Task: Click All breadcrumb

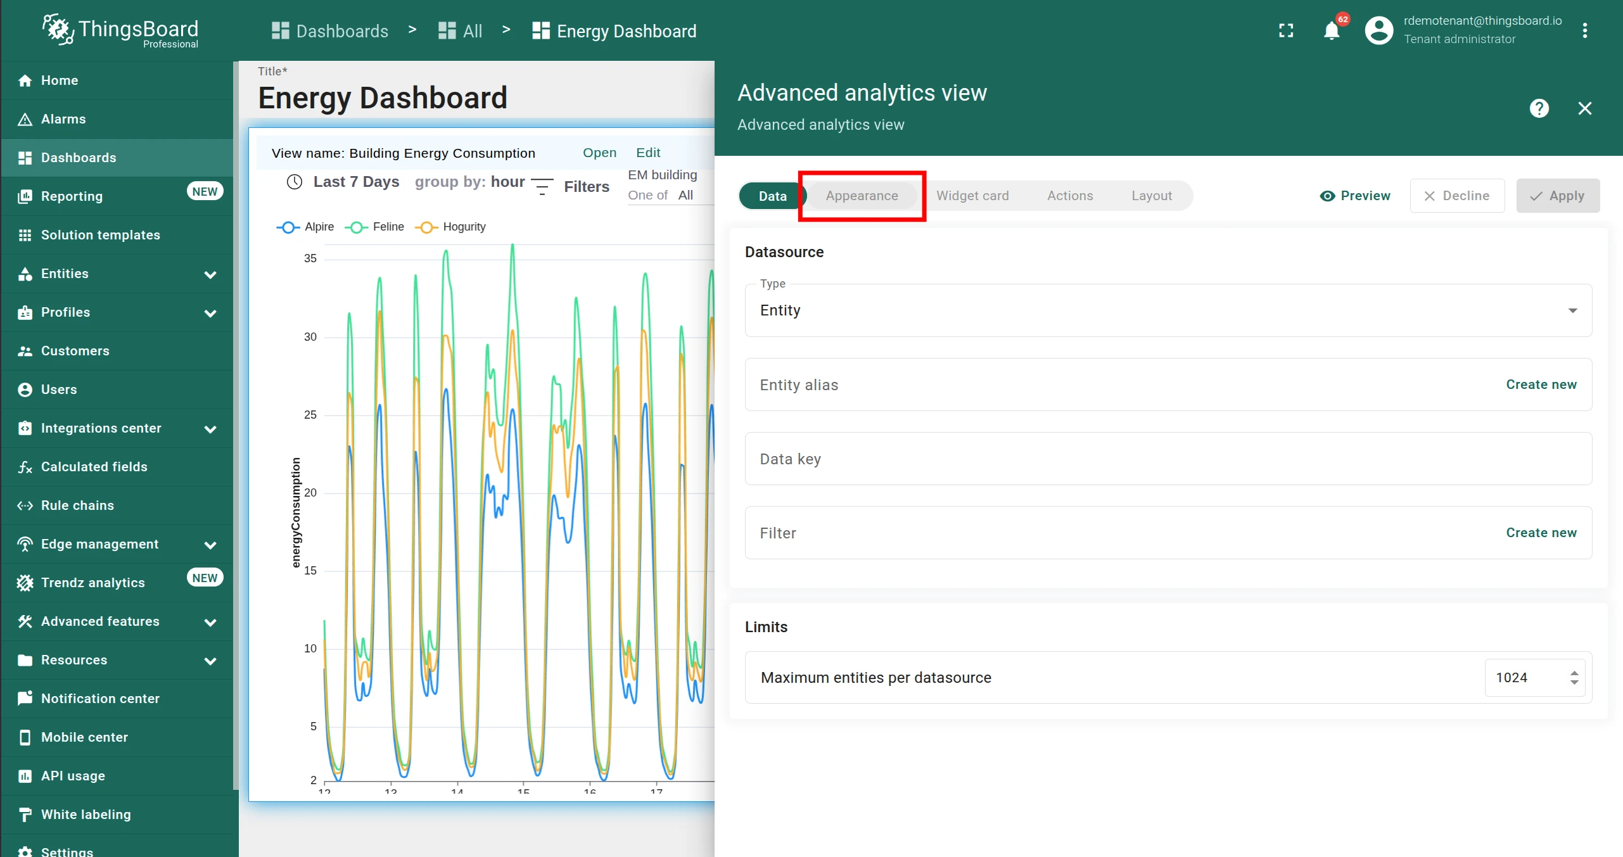Action: pos(461,31)
